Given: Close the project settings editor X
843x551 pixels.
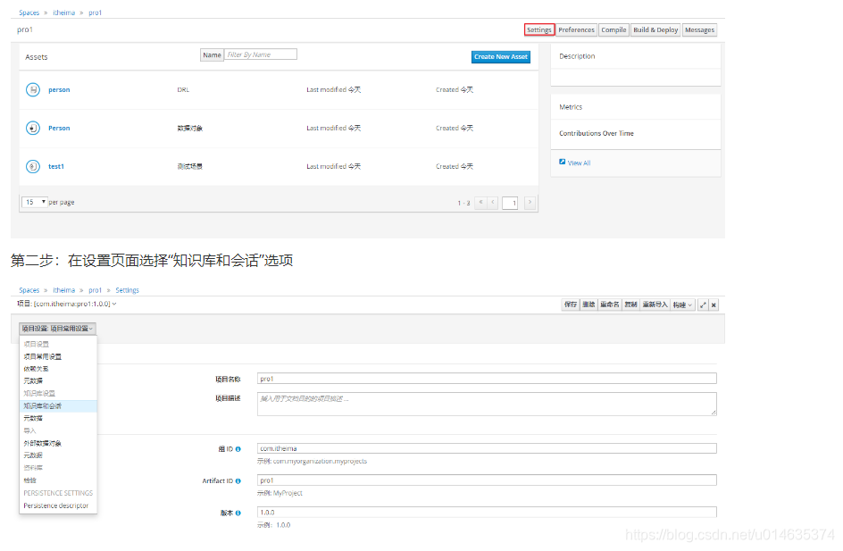Looking at the screenshot, I should pyautogui.click(x=714, y=305).
